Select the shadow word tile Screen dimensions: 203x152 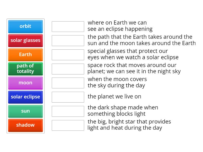click(25, 125)
